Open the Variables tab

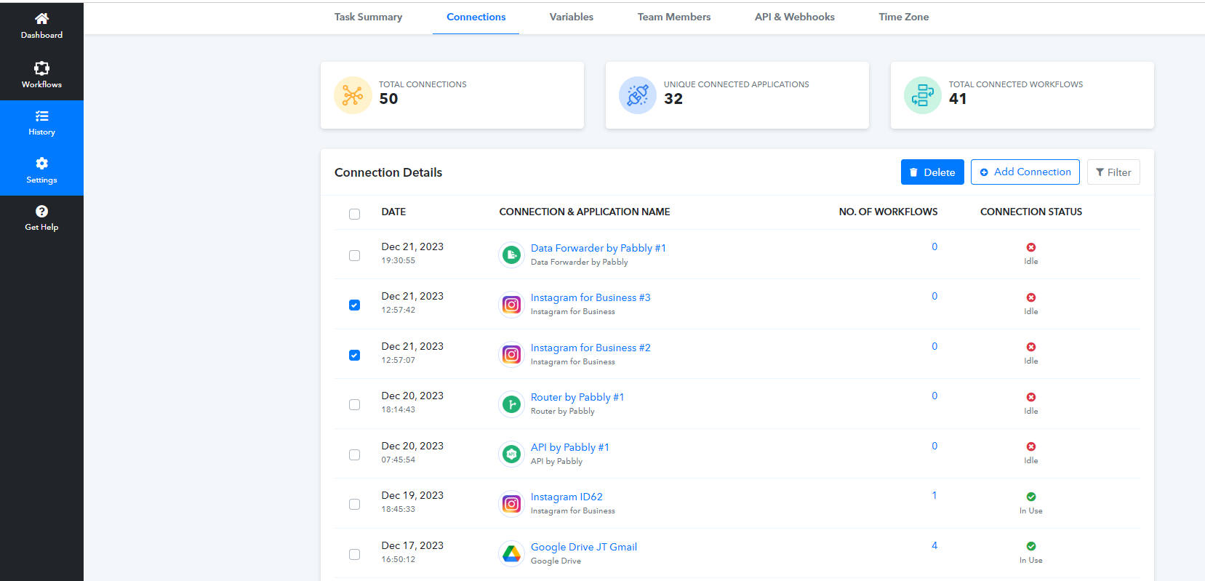click(571, 17)
